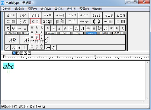Open the logical symbols palette (∴∀∃)
The image size is (151, 110).
coord(72,15)
